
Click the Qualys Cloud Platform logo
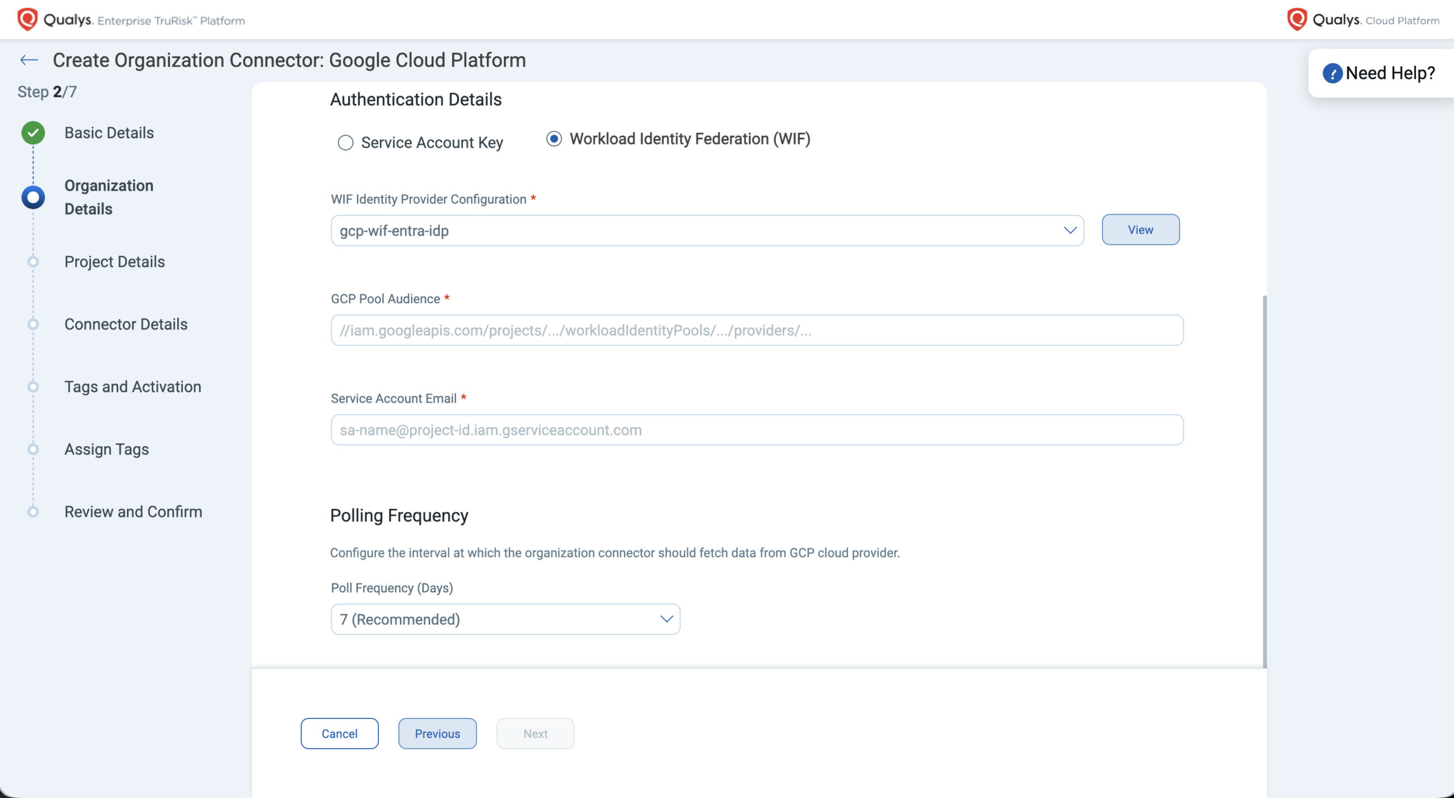(1363, 20)
